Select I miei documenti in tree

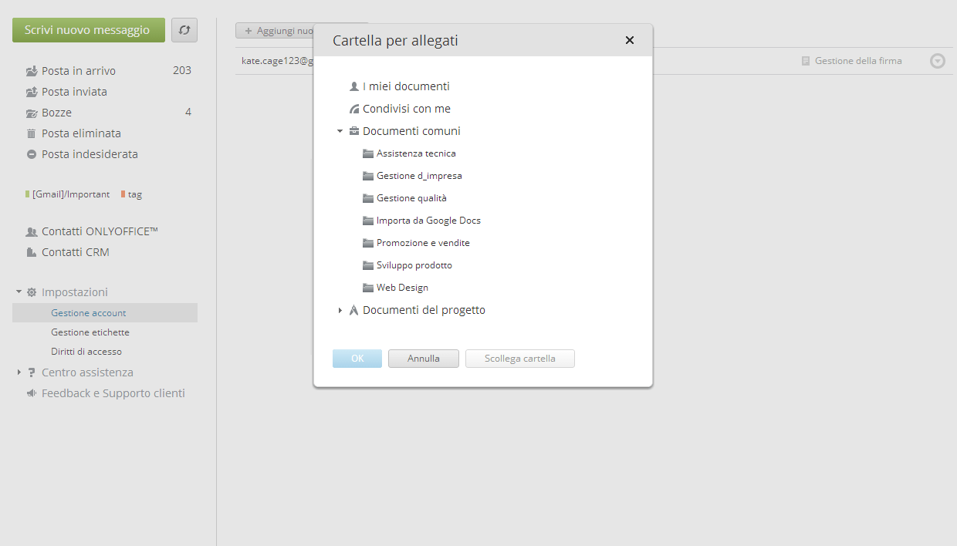(x=406, y=86)
